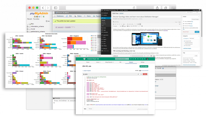206x119 pixels.
Task: Open Media in the WordPress sidebar
Action: tap(105, 28)
